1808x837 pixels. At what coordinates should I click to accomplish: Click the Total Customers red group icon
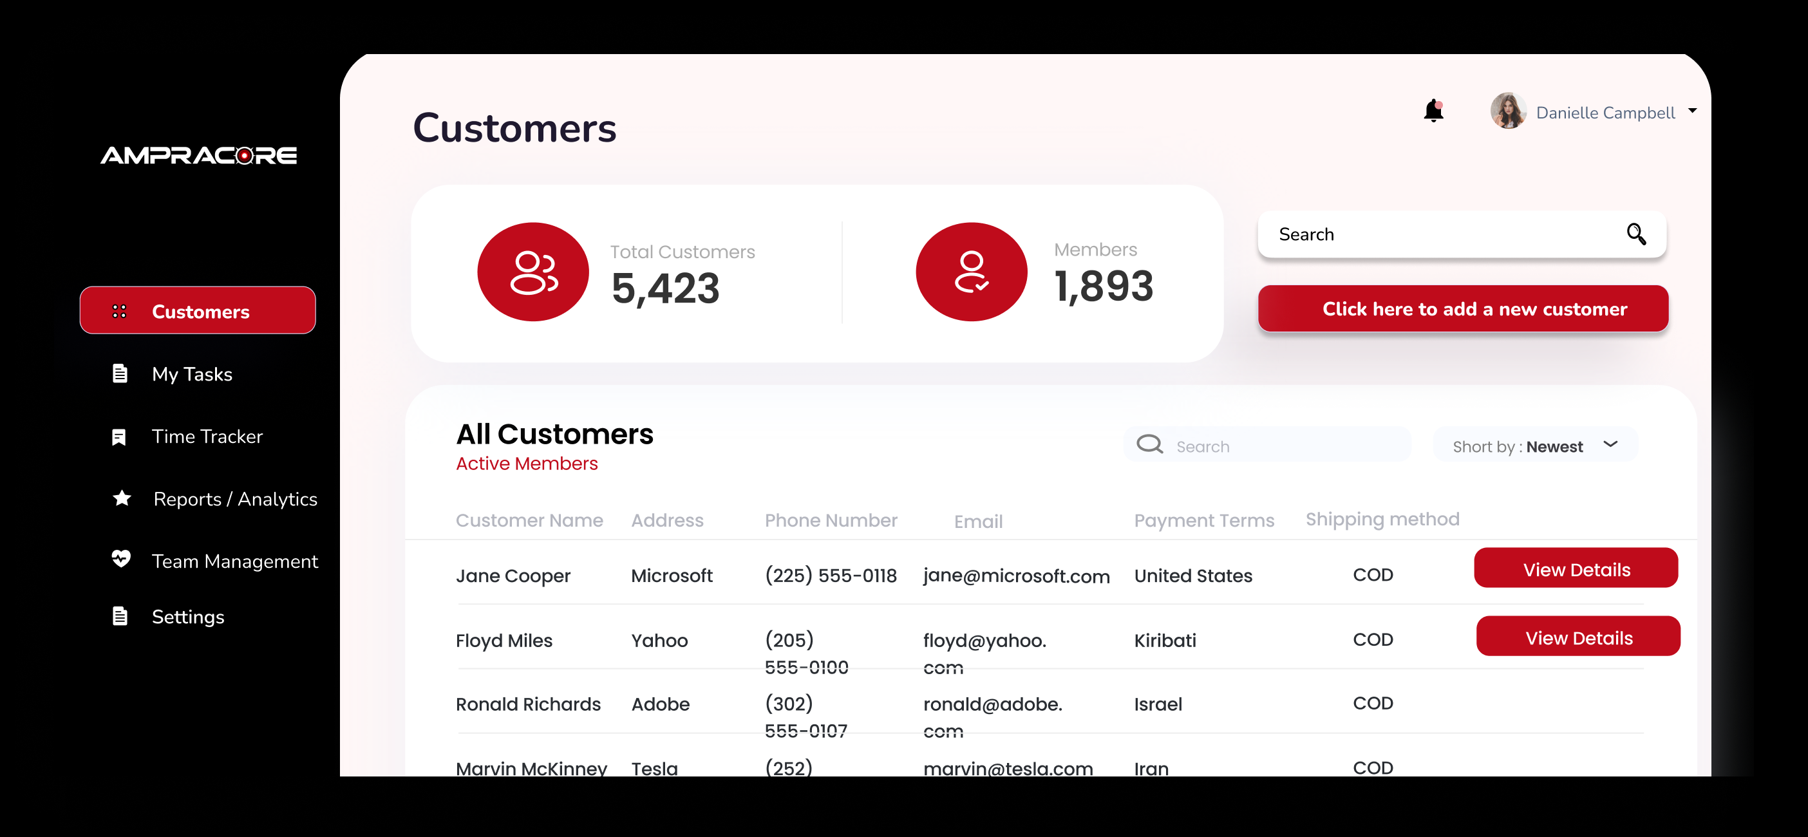click(x=532, y=272)
